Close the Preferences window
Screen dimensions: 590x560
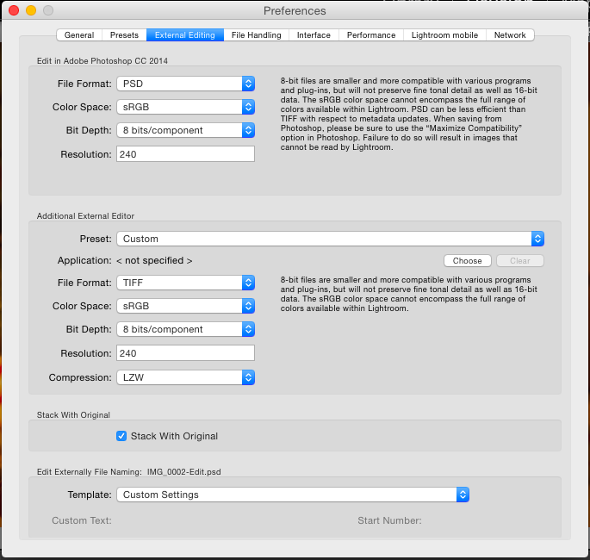pyautogui.click(x=13, y=11)
